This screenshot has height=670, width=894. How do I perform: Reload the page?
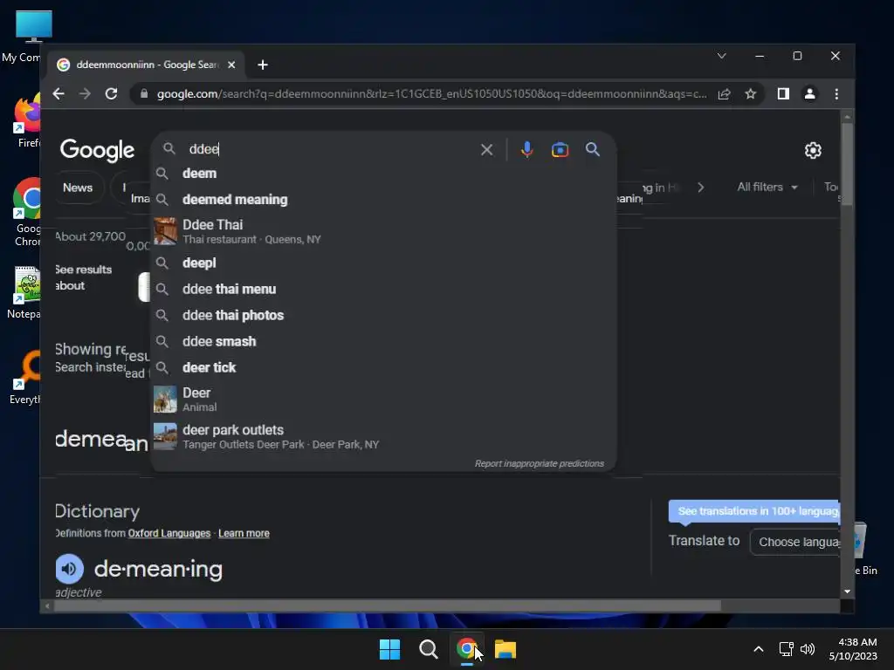[111, 94]
